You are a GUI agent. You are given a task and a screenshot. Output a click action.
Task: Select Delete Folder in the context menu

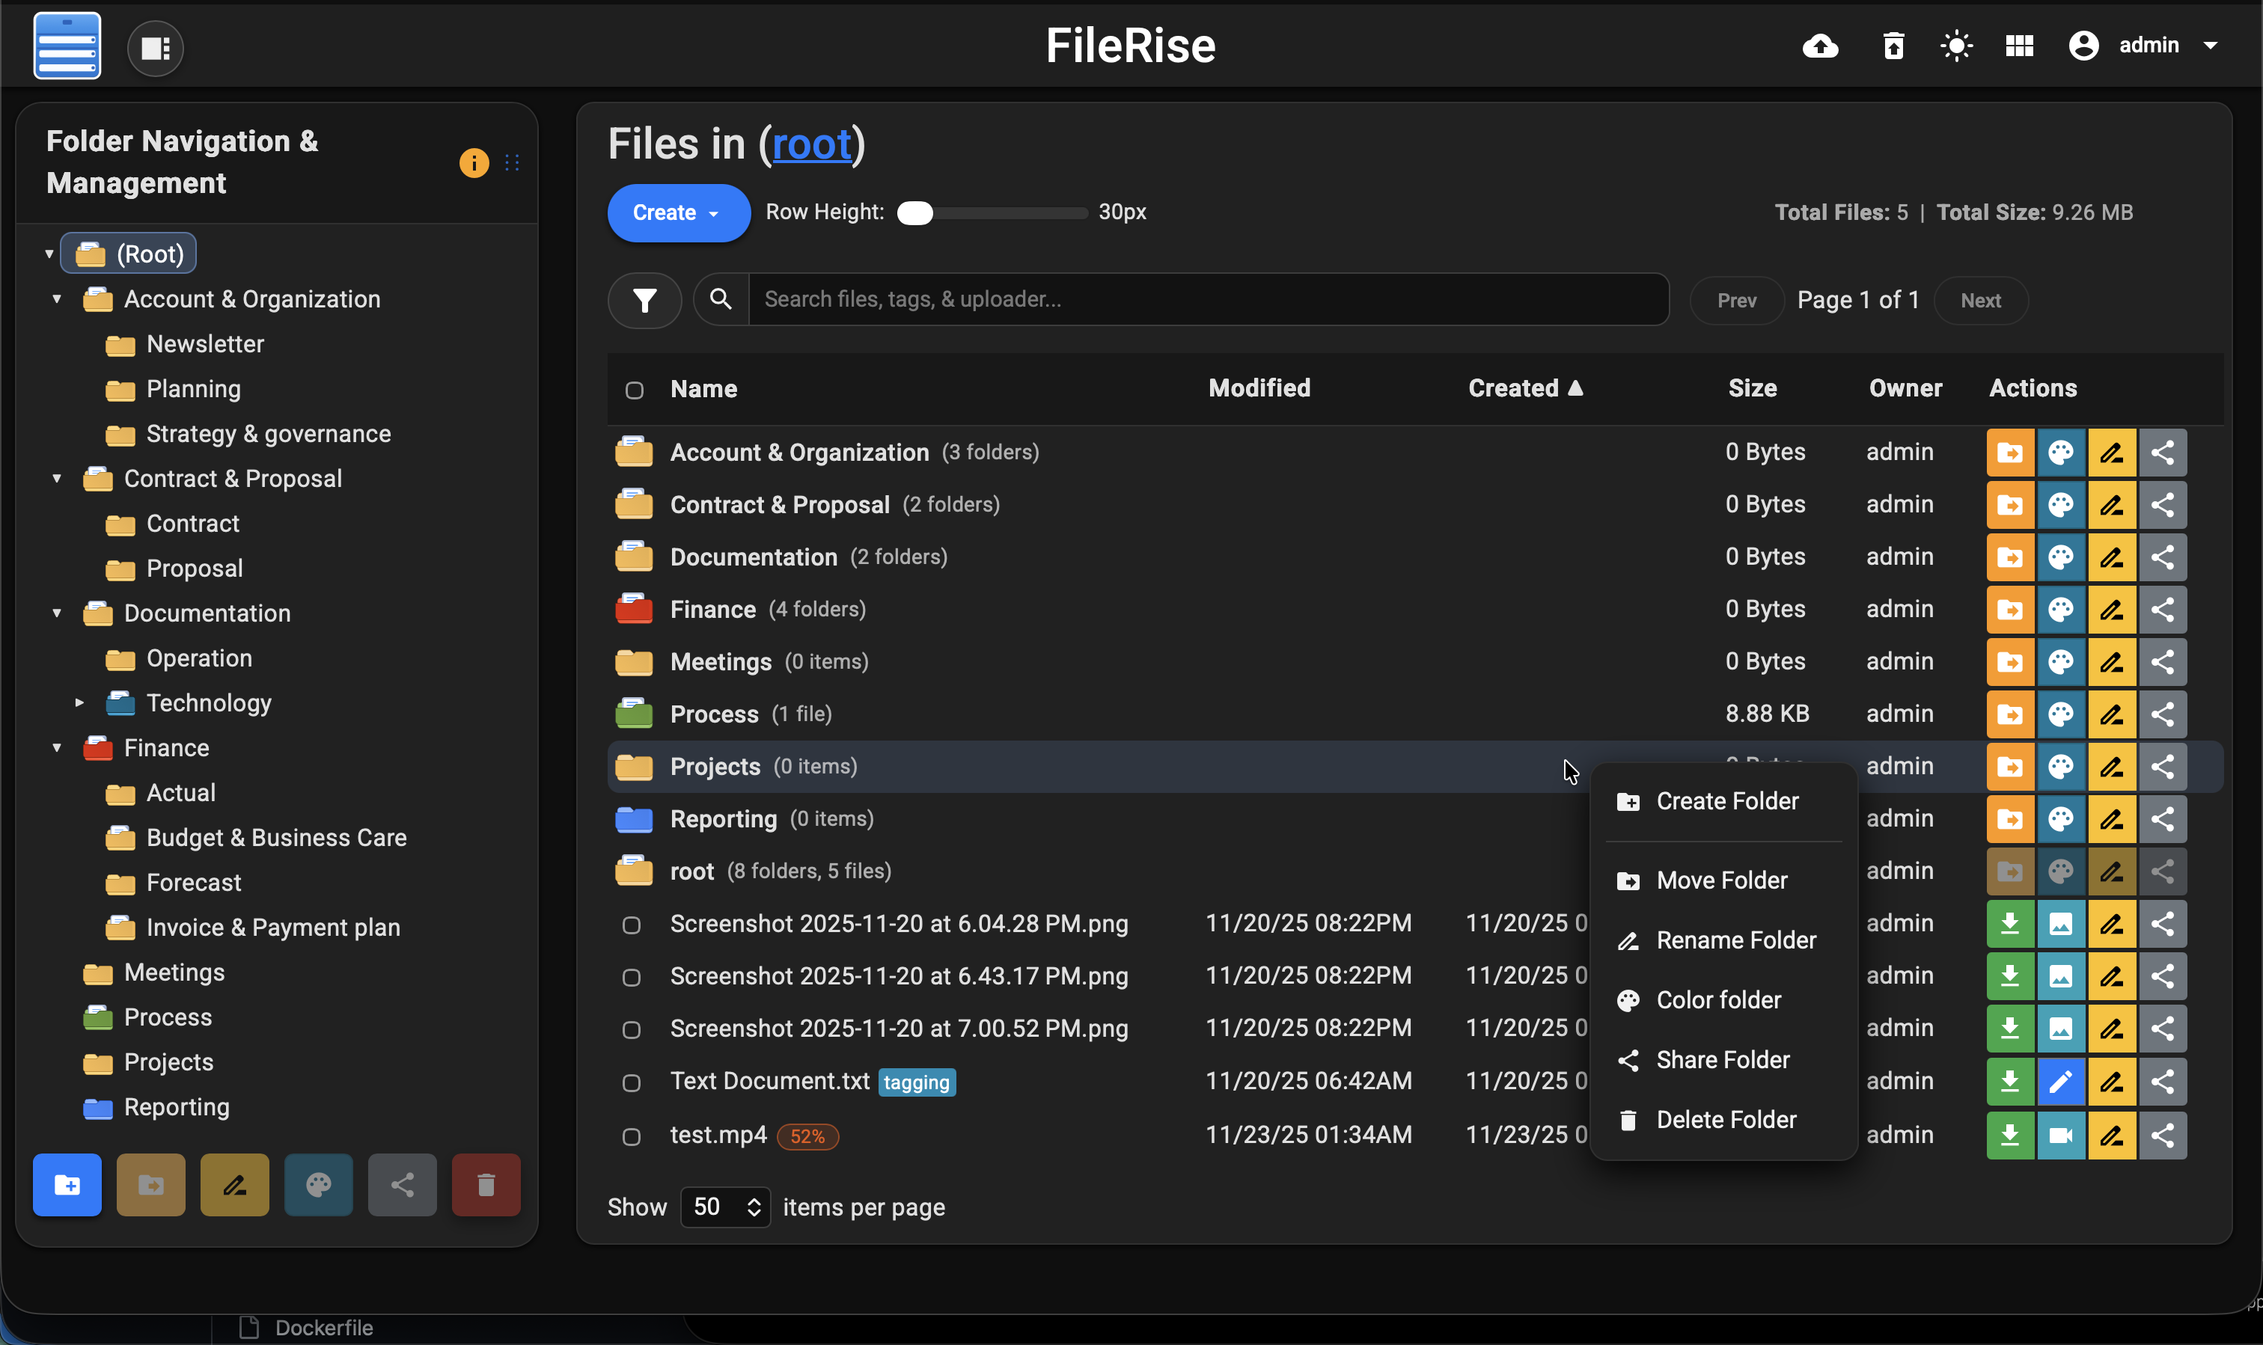pyautogui.click(x=1726, y=1119)
